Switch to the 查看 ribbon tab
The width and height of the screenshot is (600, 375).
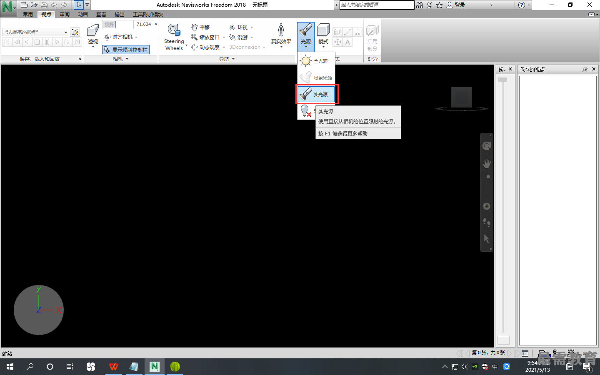click(x=101, y=14)
